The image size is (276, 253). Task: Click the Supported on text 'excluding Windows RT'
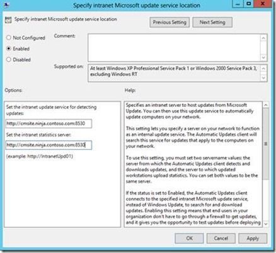[113, 74]
